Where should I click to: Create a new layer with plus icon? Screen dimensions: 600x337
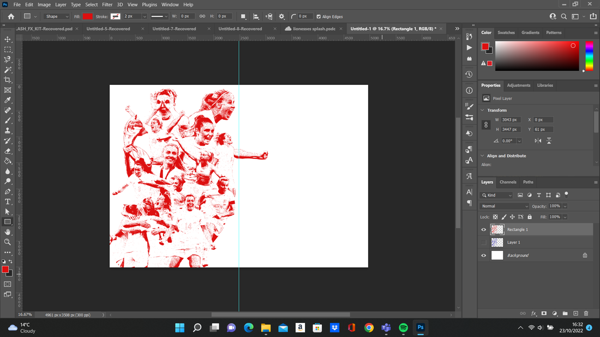point(575,313)
